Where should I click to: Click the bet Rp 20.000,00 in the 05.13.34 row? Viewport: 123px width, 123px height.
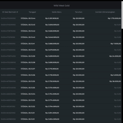click(79, 94)
